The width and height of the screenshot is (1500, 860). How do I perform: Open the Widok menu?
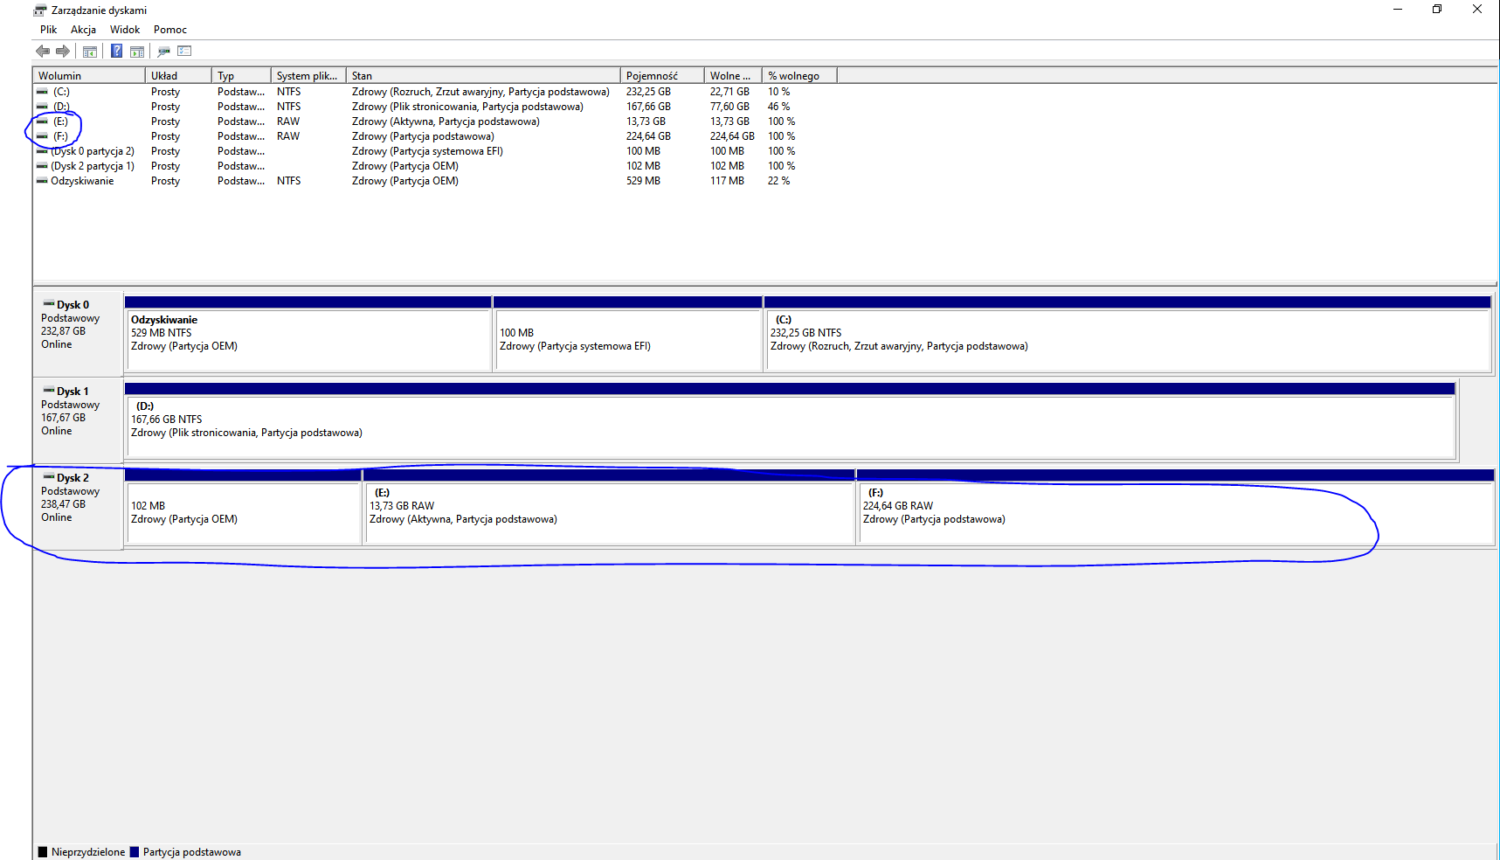click(x=125, y=30)
